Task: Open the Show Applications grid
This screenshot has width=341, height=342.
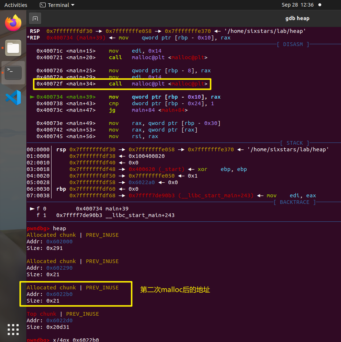Action: coord(13,329)
